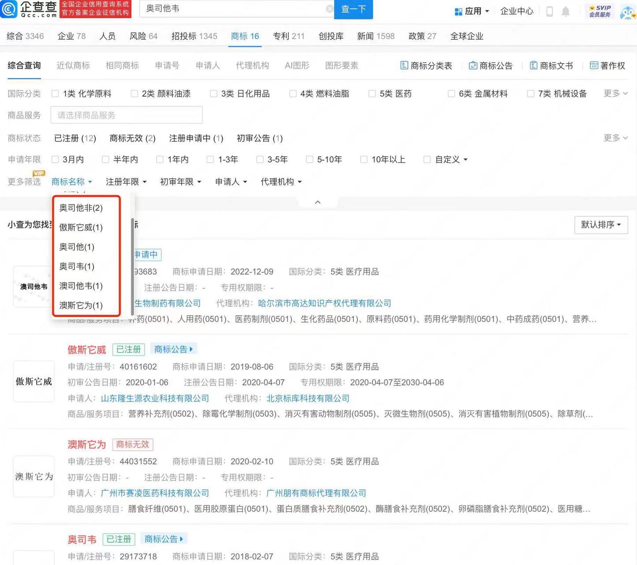637x565 pixels.
Task: Clear the search box text
Action: (329, 9)
